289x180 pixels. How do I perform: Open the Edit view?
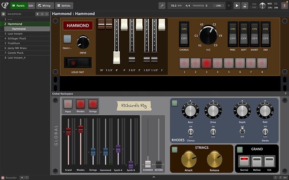[x=31, y=6]
